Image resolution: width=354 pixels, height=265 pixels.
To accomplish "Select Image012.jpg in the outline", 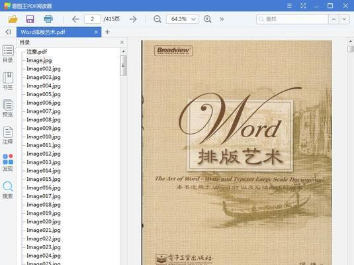I will (44, 154).
